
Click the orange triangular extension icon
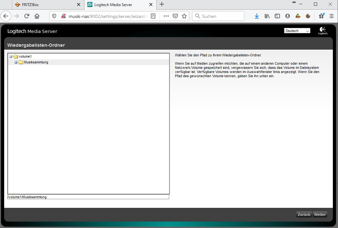298,16
